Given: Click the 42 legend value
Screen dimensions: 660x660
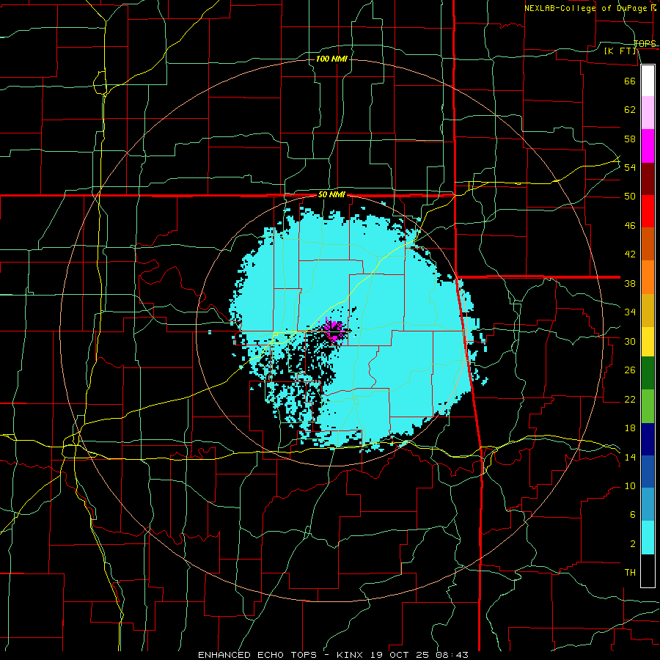Looking at the screenshot, I should [x=630, y=254].
